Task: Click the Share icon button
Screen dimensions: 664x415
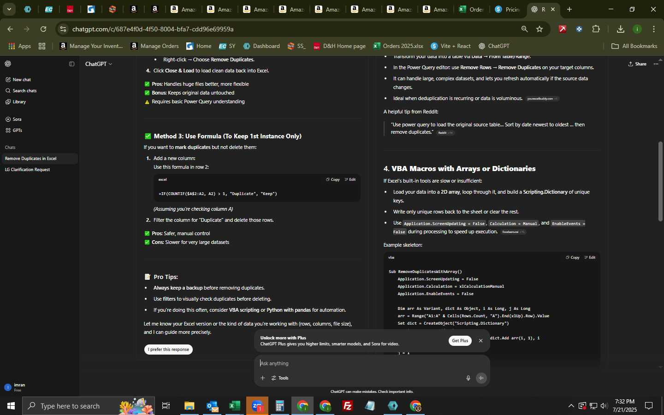Action: [x=637, y=64]
